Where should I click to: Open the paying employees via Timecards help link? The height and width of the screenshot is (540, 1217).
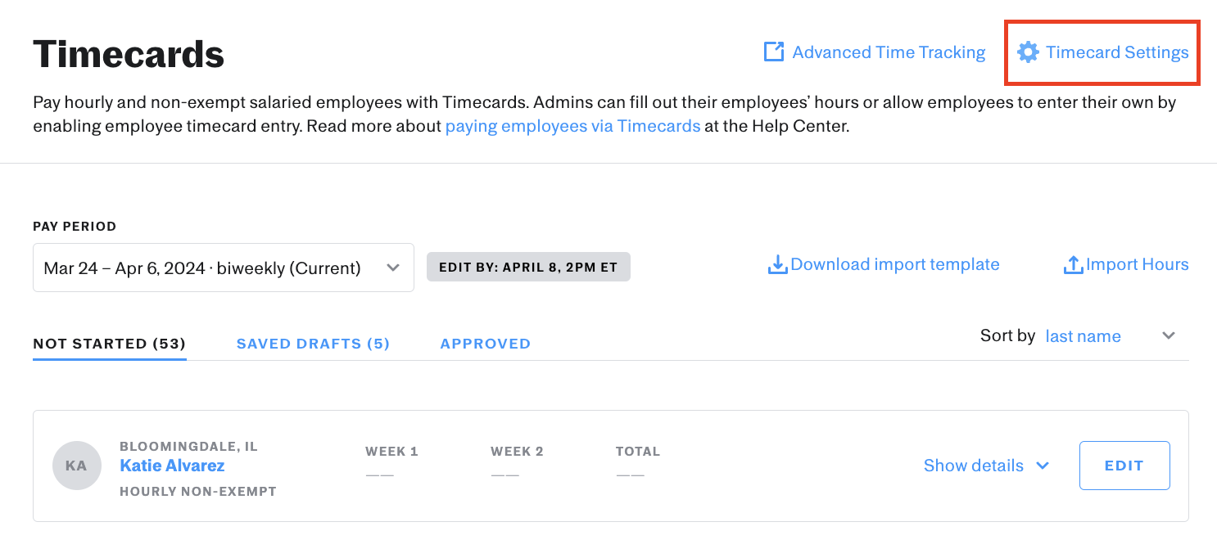click(x=572, y=127)
